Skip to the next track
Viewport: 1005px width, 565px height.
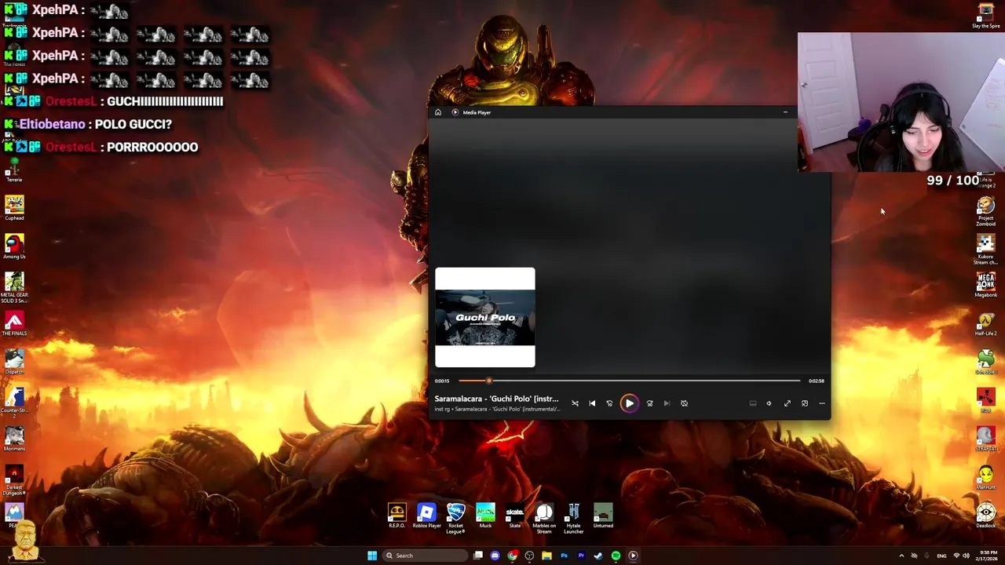667,403
